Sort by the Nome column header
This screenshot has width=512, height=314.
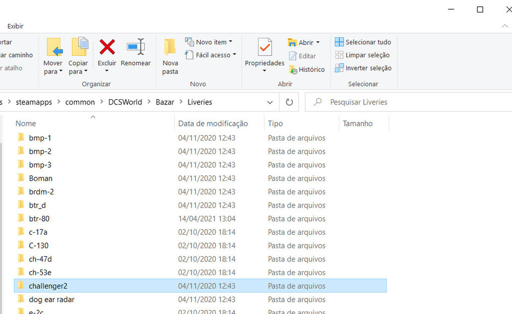click(x=26, y=124)
